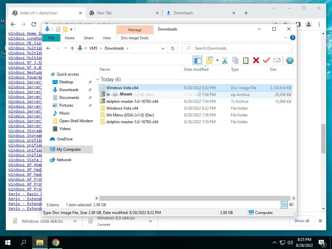Viewport: 332px width, 249px height.
Task: Click the Explorer Back arrow
Action: pos(48,49)
